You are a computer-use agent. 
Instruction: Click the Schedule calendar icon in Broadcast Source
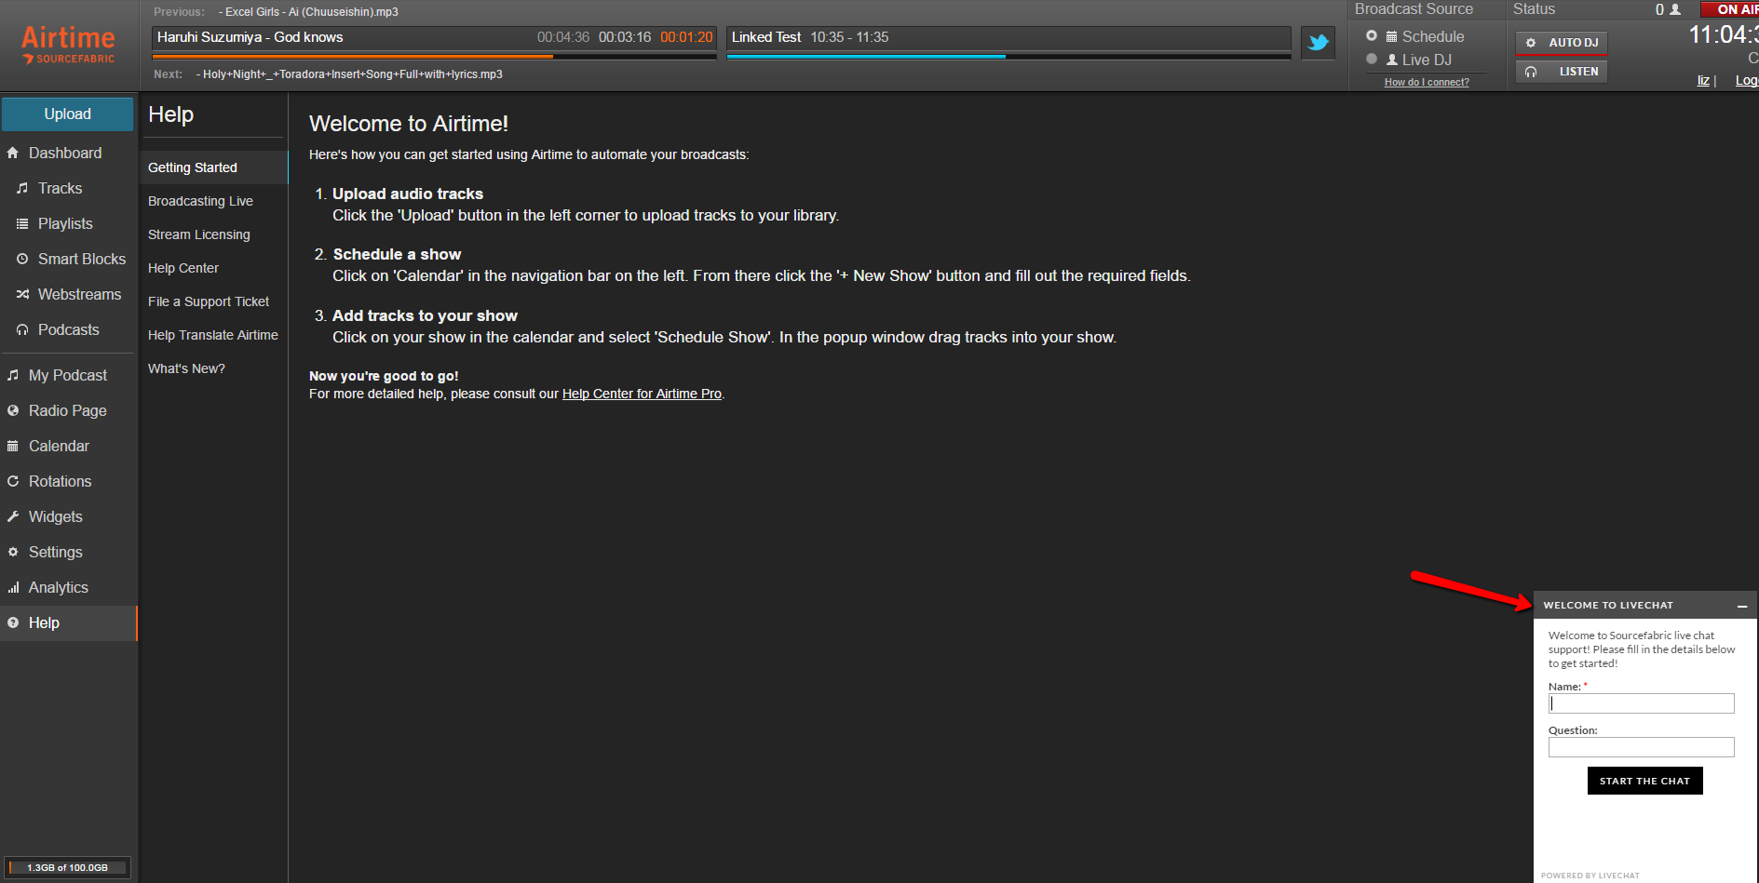click(x=1391, y=36)
